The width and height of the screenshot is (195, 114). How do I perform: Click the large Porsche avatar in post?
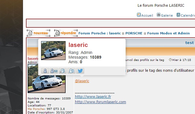pyautogui.click(x=47, y=78)
